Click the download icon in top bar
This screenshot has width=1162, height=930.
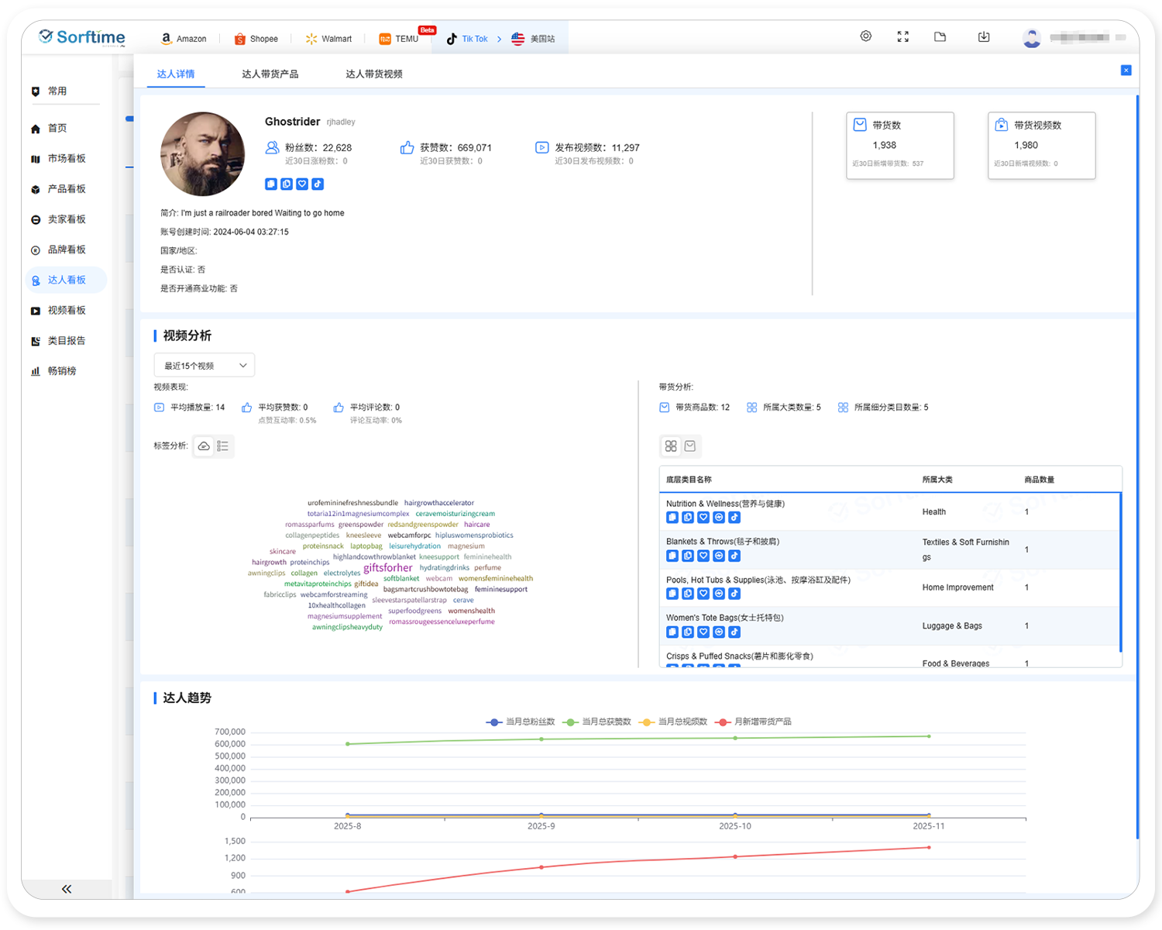tap(984, 36)
